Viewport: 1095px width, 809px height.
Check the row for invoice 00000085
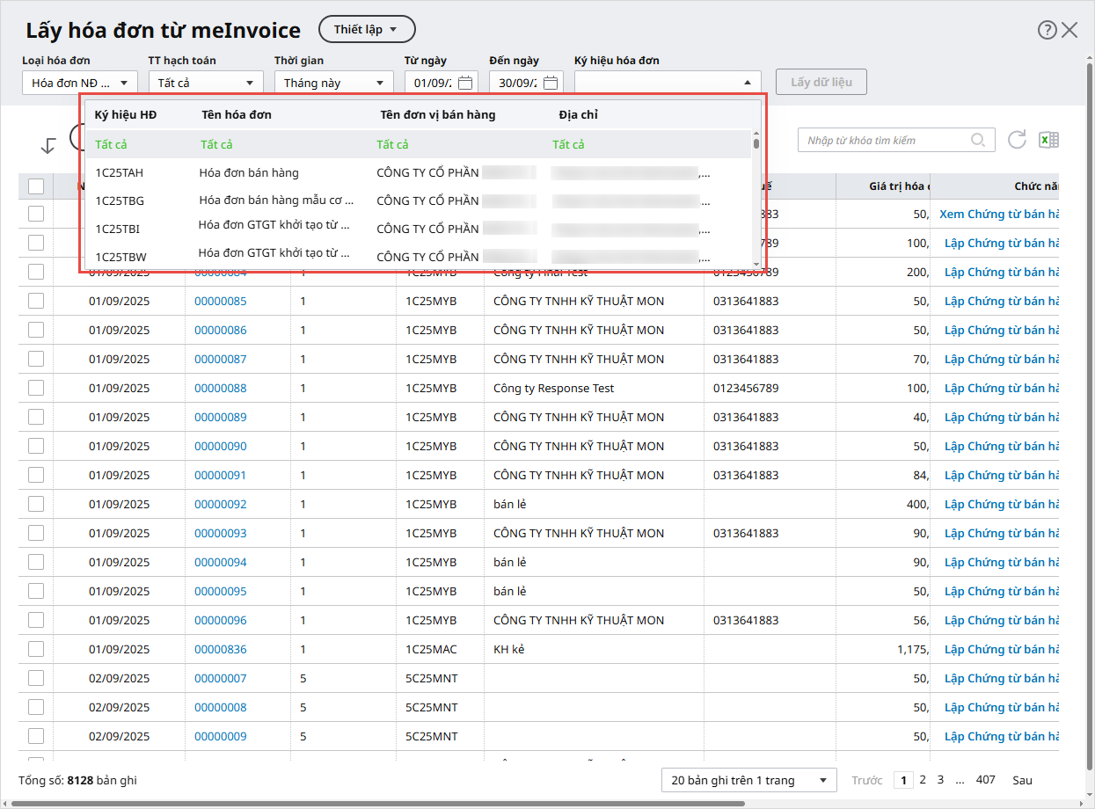point(36,301)
